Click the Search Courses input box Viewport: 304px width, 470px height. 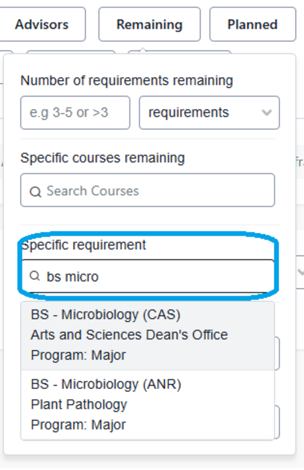(x=147, y=190)
